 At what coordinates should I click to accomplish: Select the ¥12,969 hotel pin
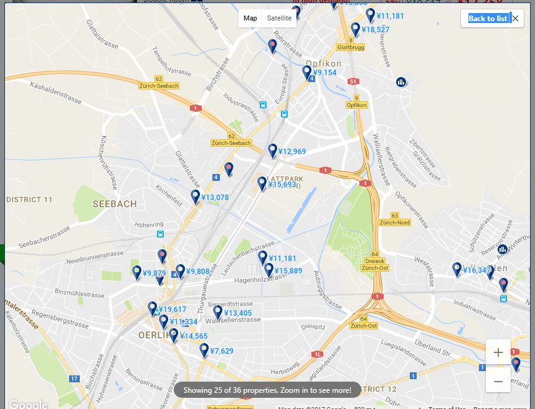(272, 151)
